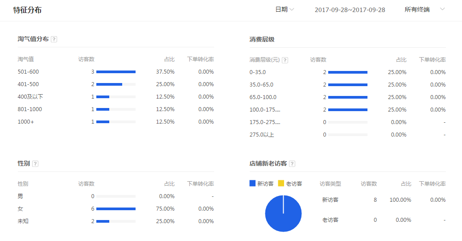The width and height of the screenshot is (462, 241).
Task: Select the 0-35.0 consumption level row
Action: (258, 72)
